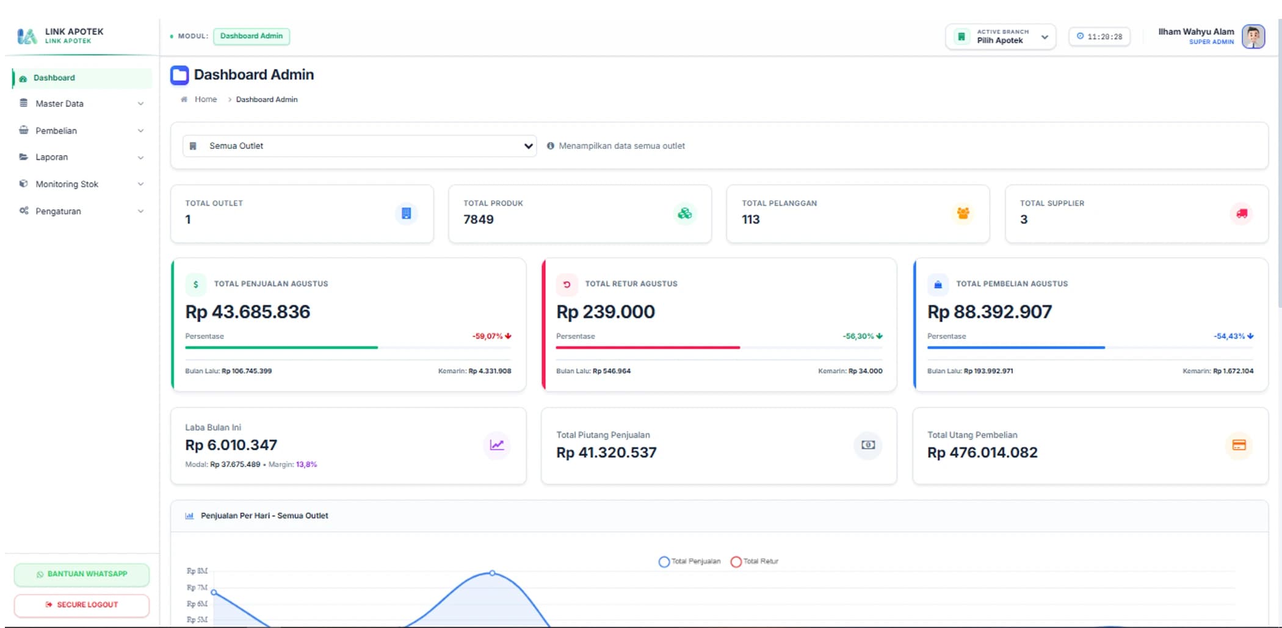Click the chart peak data point
This screenshot has height=628, width=1282.
pyautogui.click(x=492, y=573)
